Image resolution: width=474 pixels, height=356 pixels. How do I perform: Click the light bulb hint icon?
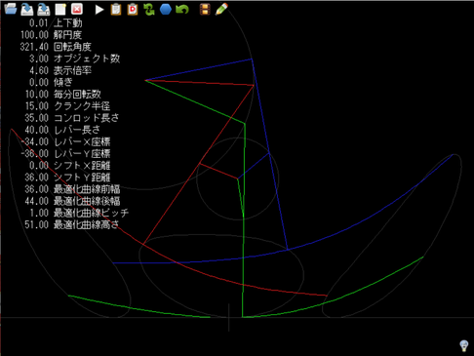tap(464, 345)
